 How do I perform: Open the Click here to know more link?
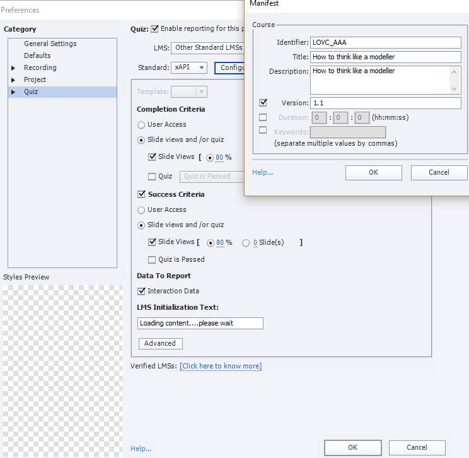tap(221, 367)
